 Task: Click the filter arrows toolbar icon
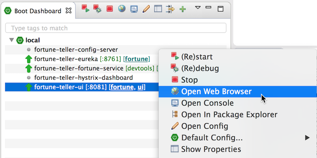coord(170,9)
